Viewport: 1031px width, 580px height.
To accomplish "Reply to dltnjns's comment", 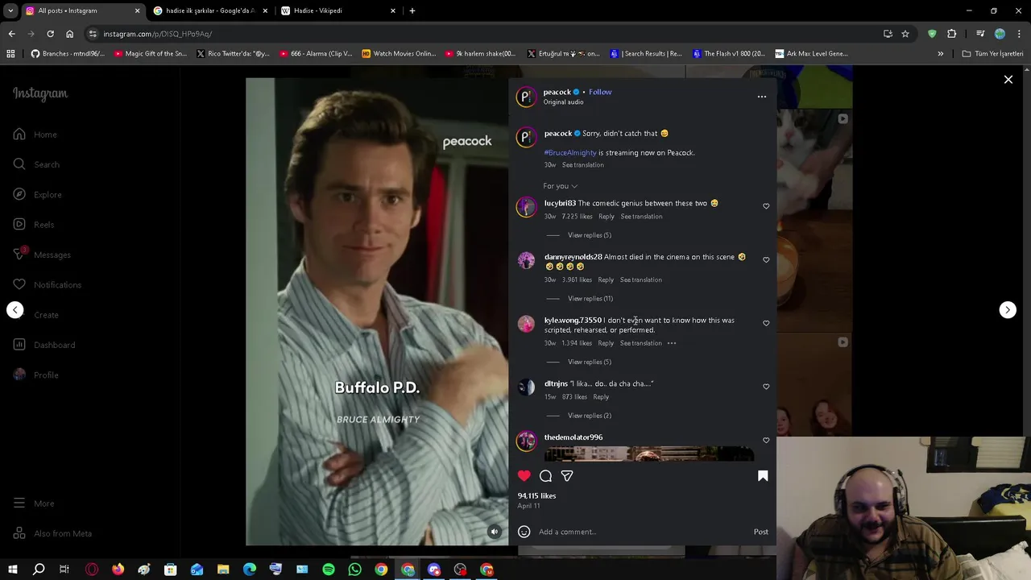I will click(x=601, y=397).
